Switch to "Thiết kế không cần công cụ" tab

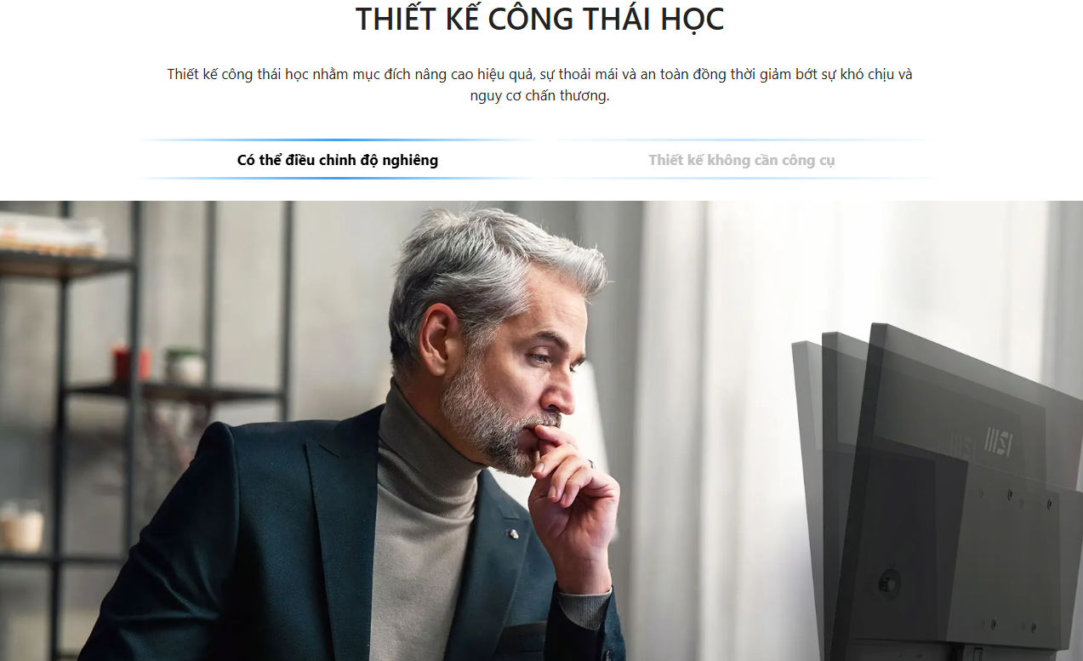coord(741,160)
